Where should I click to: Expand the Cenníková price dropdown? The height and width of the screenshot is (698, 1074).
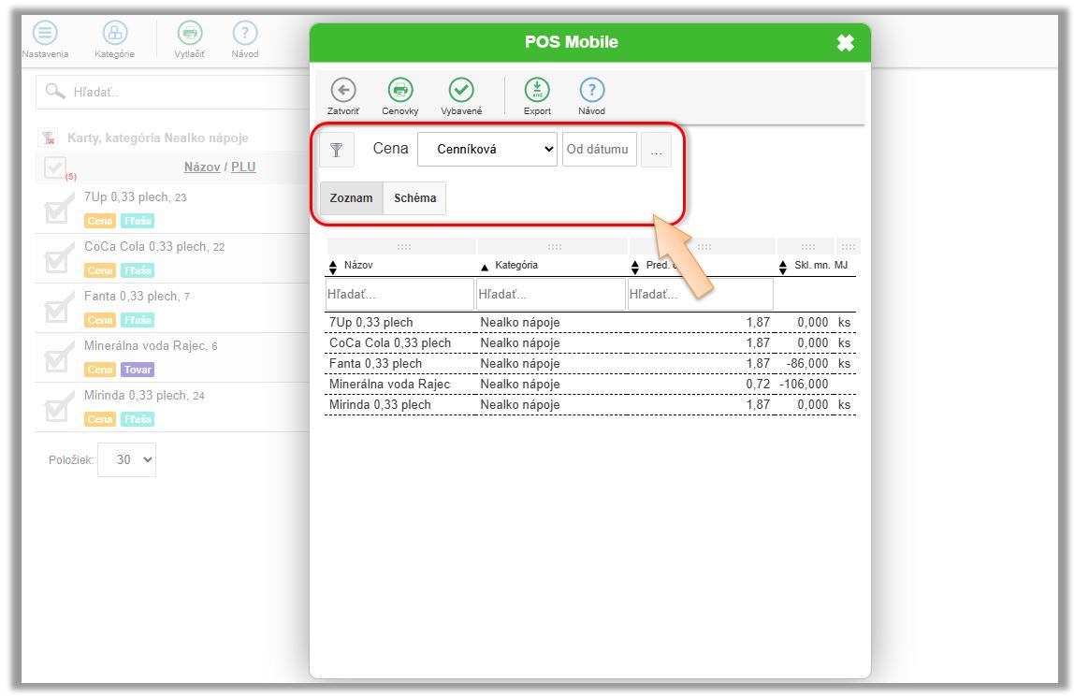pyautogui.click(x=487, y=150)
